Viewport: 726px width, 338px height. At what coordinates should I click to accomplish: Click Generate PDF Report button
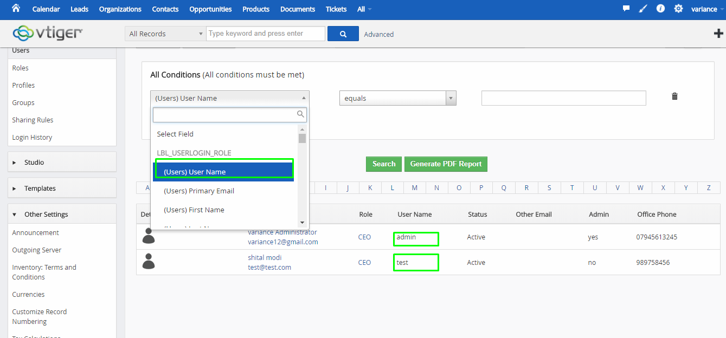446,164
